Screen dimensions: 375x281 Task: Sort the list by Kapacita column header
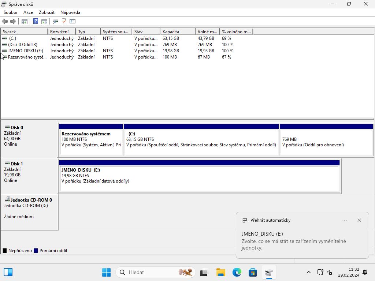point(177,32)
